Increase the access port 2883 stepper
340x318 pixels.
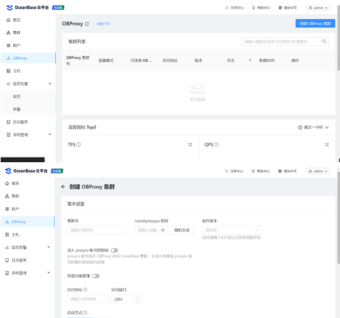point(137,297)
